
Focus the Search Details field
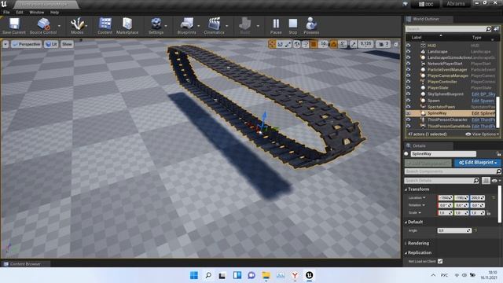[x=442, y=181]
